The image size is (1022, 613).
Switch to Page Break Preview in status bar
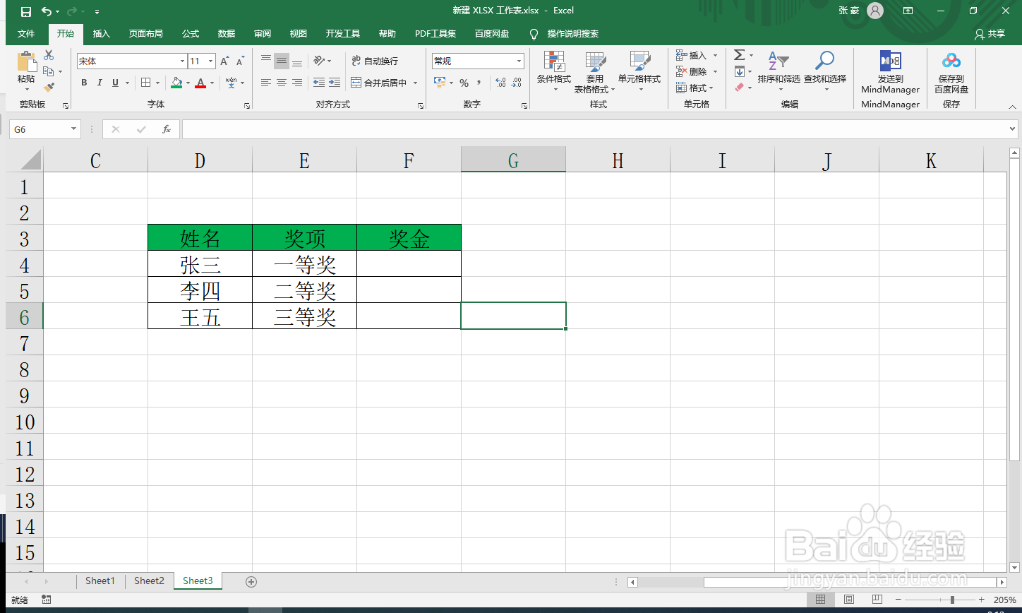[877, 600]
